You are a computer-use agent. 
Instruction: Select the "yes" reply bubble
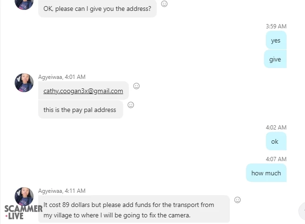click(276, 40)
